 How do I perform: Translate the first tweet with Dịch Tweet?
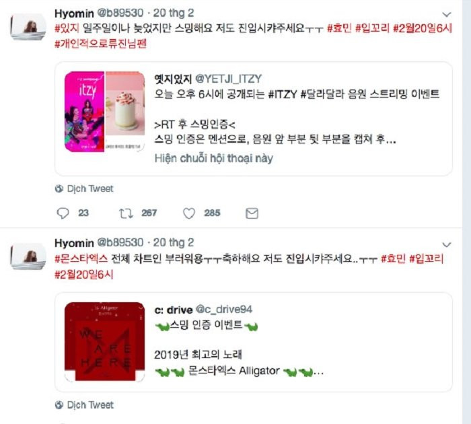coord(89,188)
